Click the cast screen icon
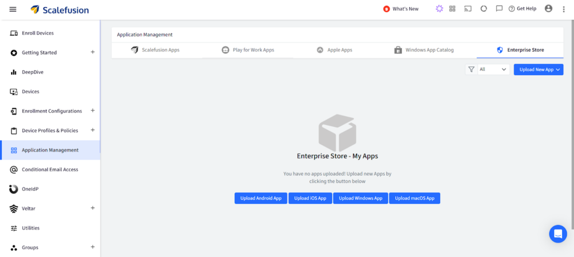Image resolution: width=574 pixels, height=257 pixels. [x=467, y=9]
